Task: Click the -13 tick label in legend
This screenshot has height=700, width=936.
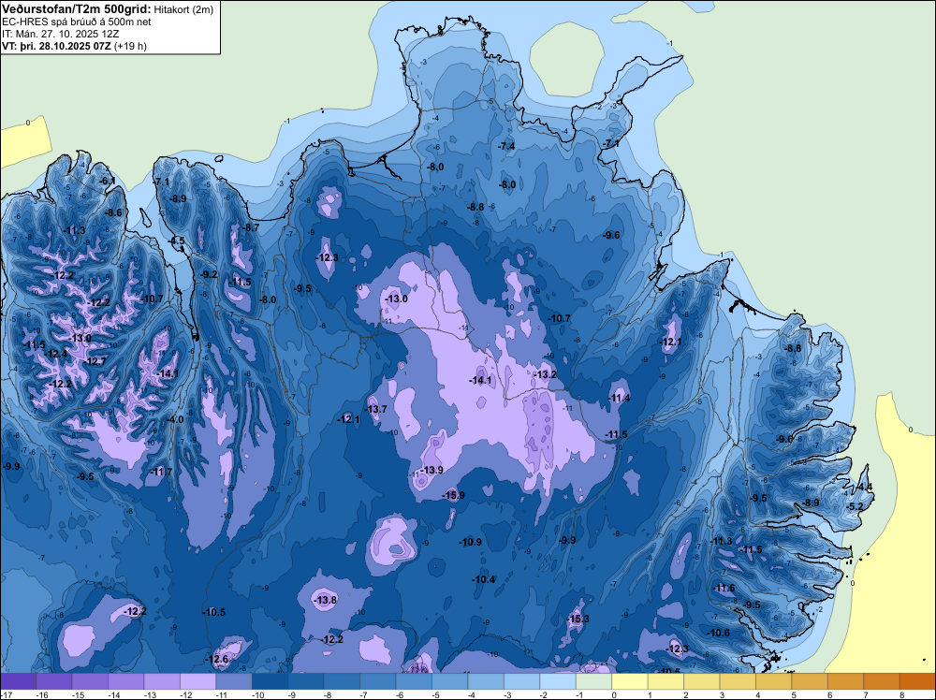Action: pyautogui.click(x=150, y=695)
